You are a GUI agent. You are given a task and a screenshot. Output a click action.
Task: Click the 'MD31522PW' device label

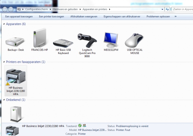[111, 50]
